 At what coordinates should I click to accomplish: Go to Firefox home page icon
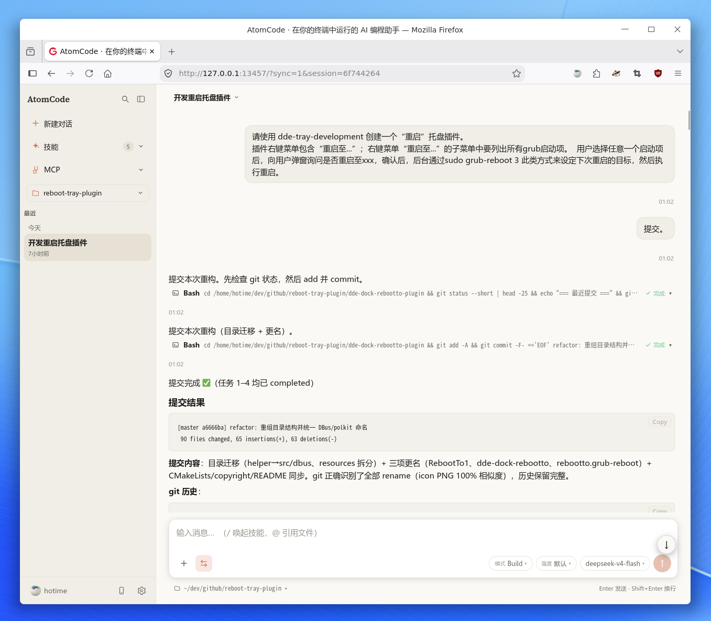click(x=108, y=73)
